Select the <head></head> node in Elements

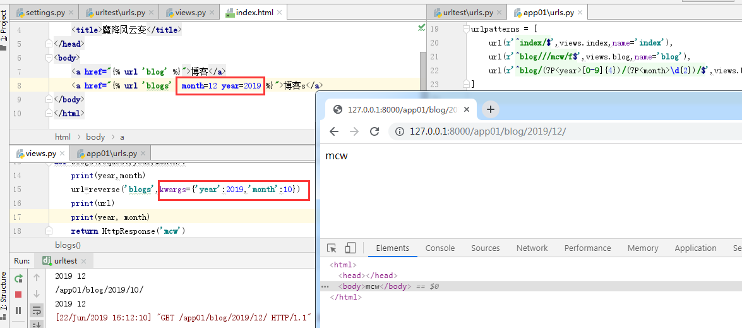click(368, 276)
